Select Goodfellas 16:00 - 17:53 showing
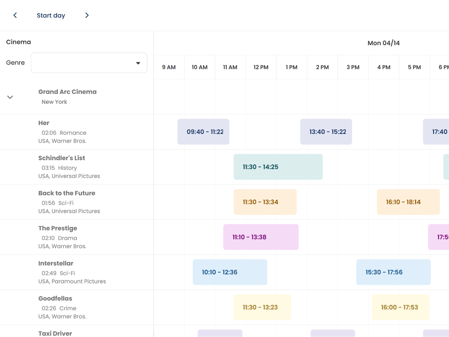 (400, 307)
